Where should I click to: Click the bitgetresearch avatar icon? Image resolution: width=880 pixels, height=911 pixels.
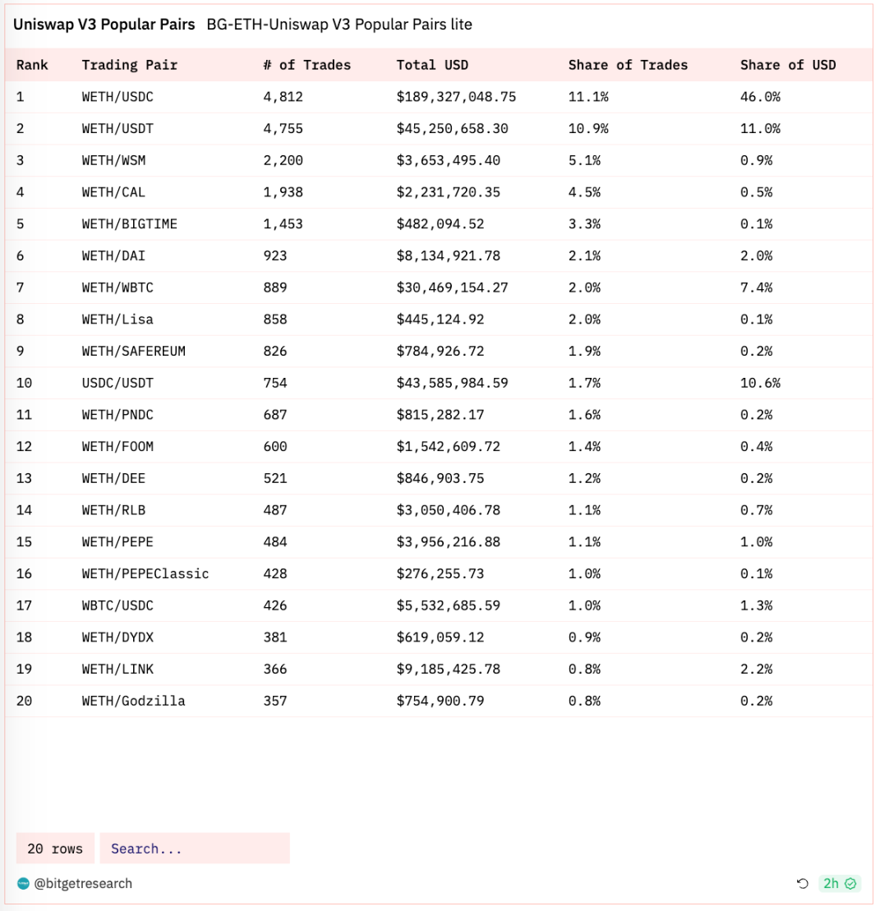coord(23,884)
